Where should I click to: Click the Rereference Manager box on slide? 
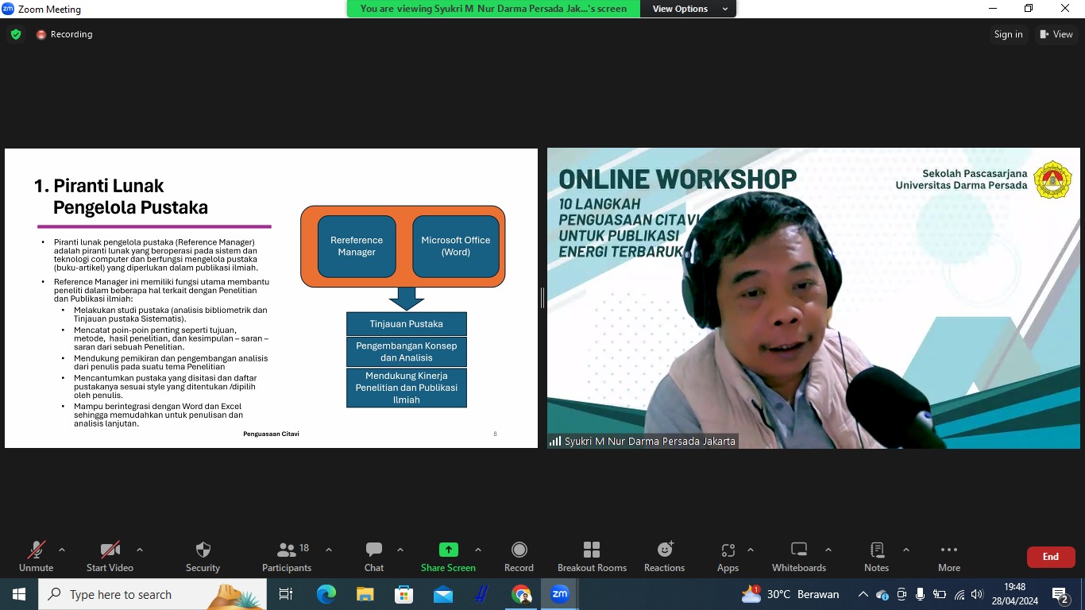(357, 246)
